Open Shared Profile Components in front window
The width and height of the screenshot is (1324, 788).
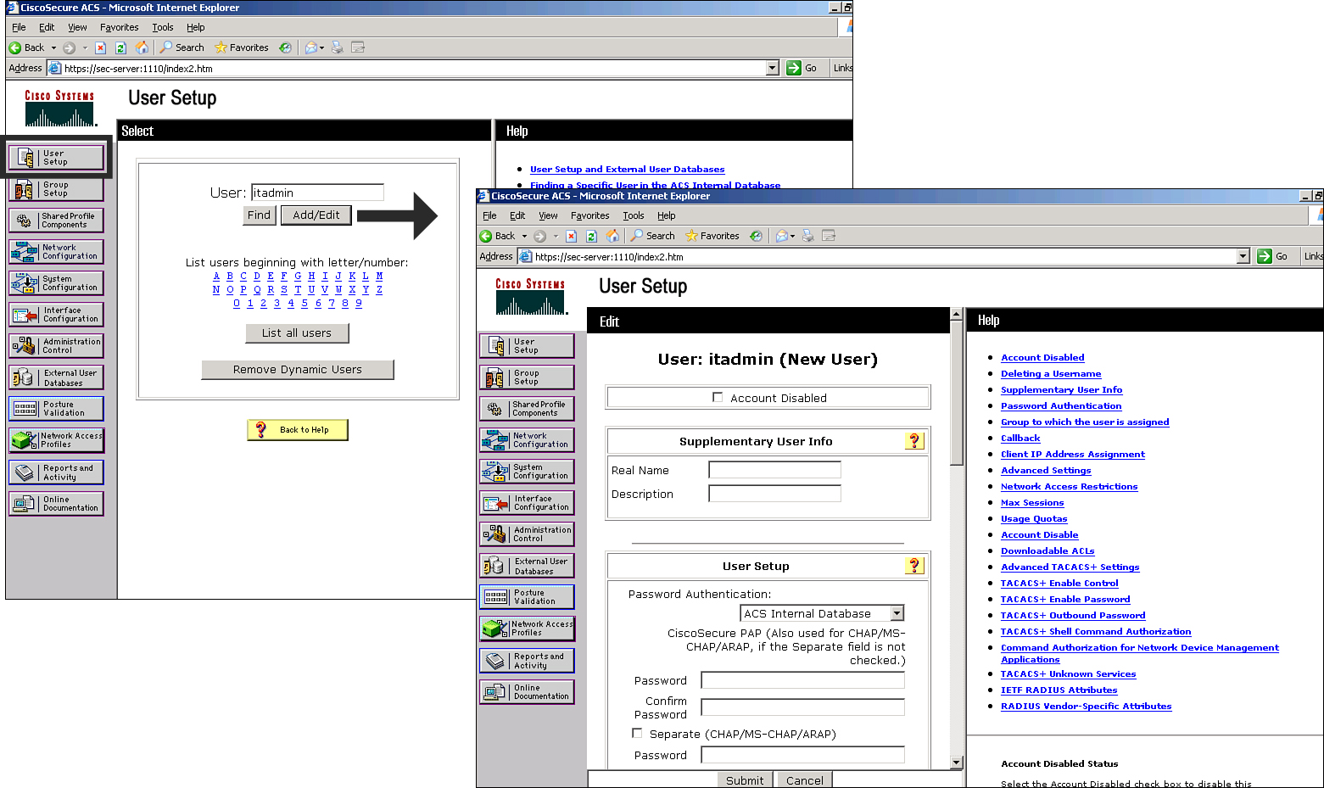pyautogui.click(x=527, y=409)
